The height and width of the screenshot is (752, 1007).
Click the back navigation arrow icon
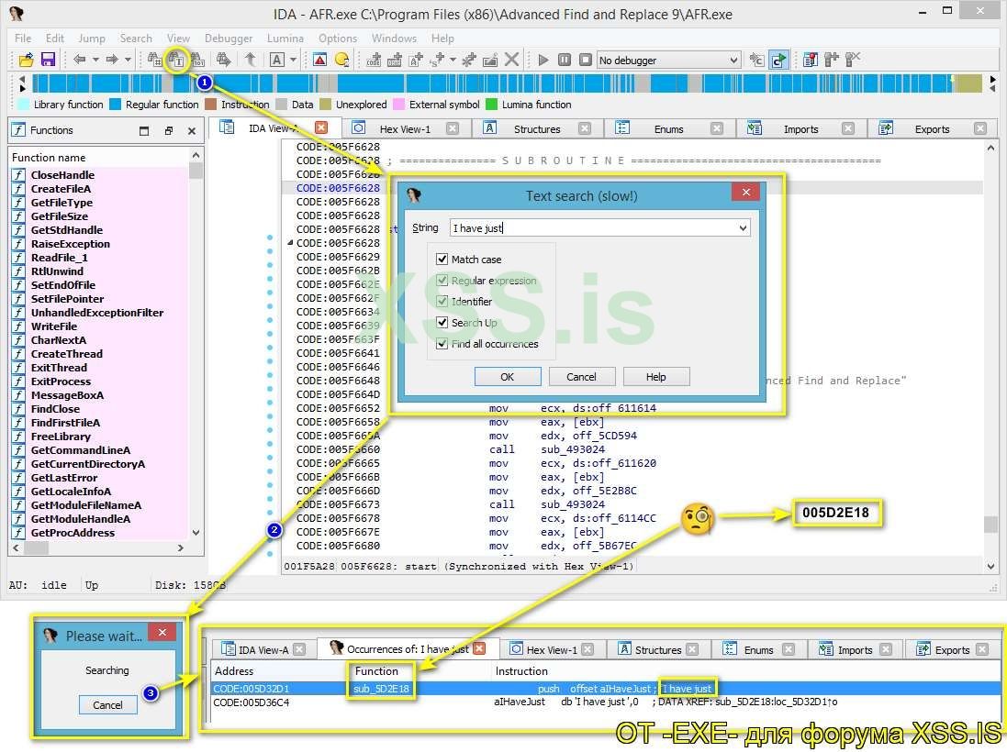(x=79, y=60)
